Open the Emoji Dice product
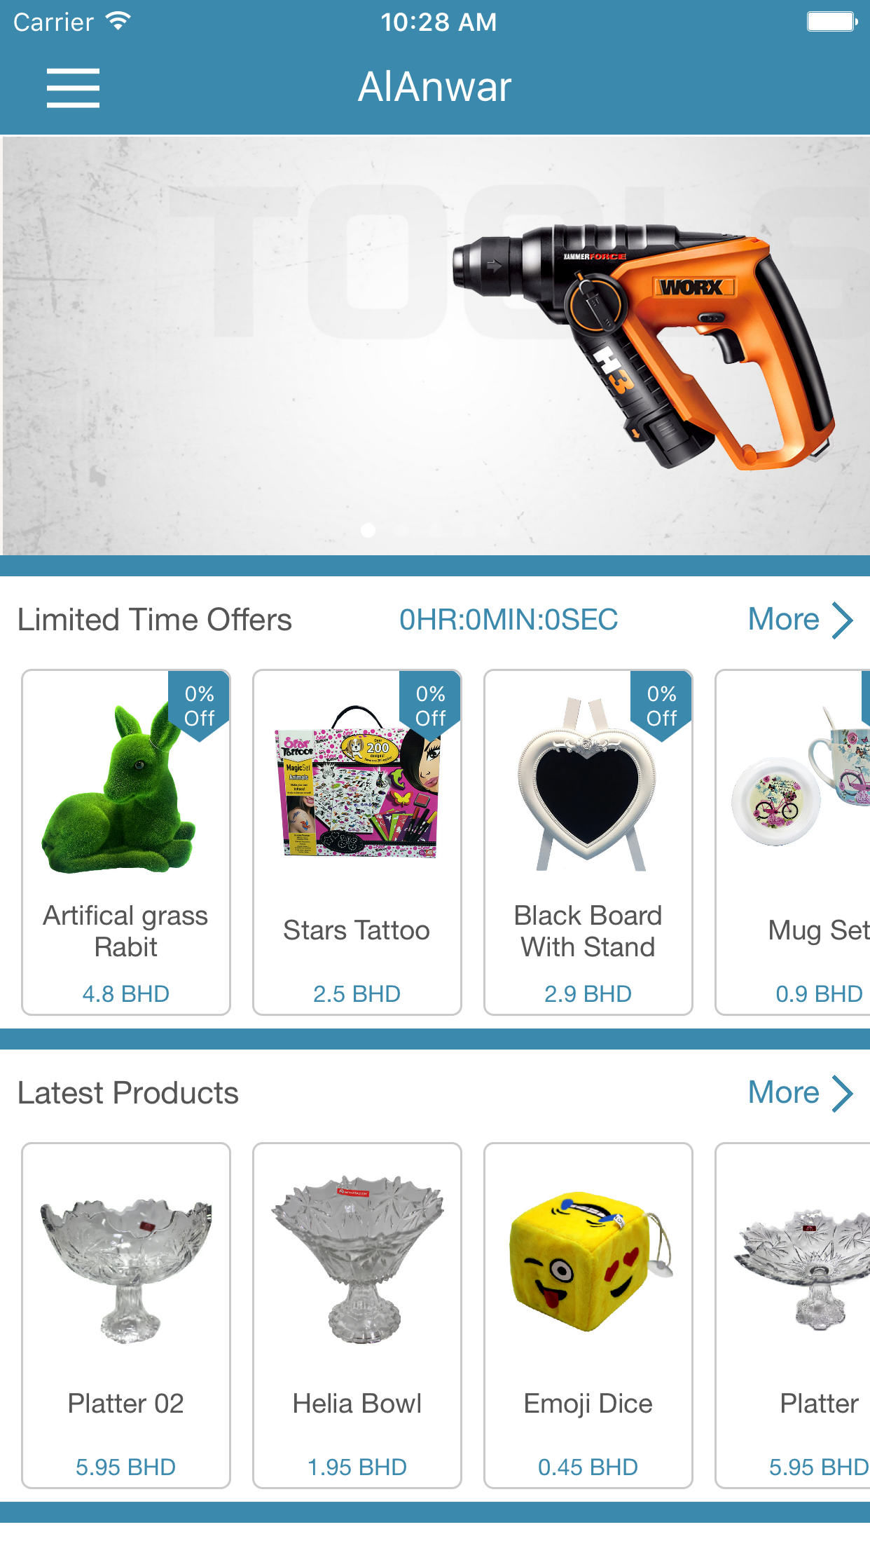This screenshot has width=870, height=1548. pos(588,1315)
